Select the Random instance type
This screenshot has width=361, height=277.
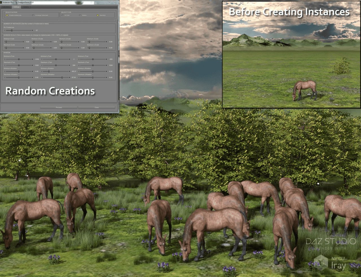tap(98, 15)
